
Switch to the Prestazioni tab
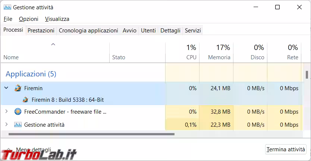coord(41,31)
